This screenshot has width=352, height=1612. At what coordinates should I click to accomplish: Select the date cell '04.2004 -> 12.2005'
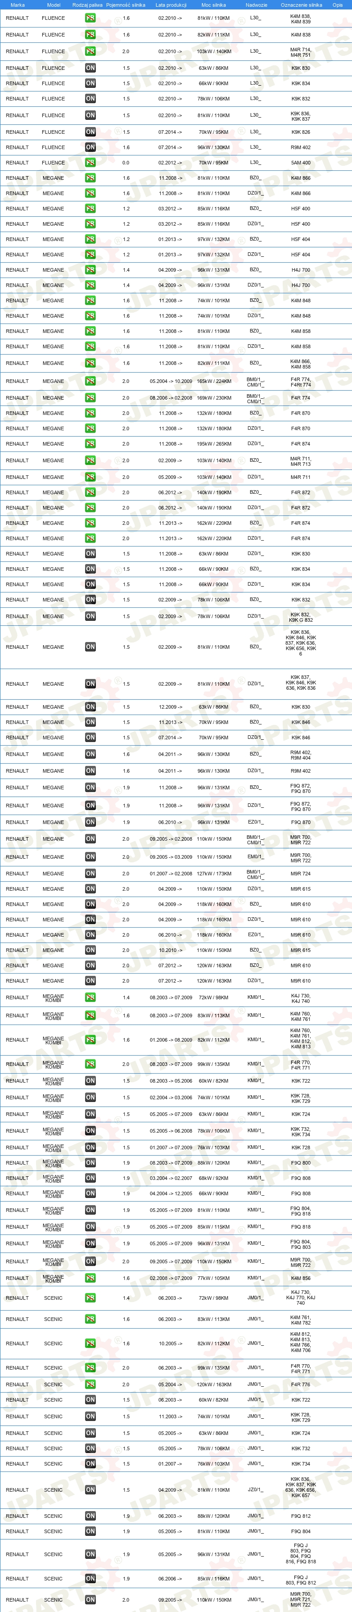(171, 1193)
